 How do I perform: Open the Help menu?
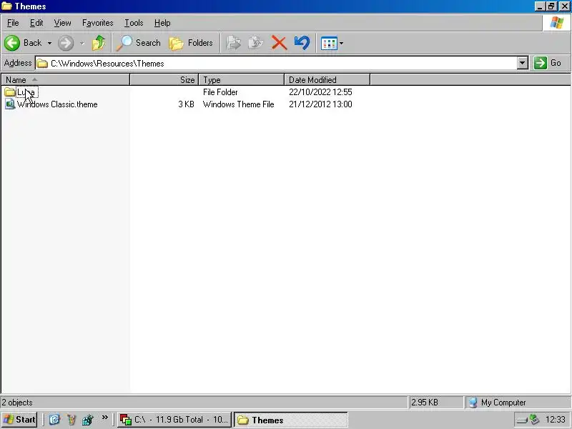tap(162, 23)
